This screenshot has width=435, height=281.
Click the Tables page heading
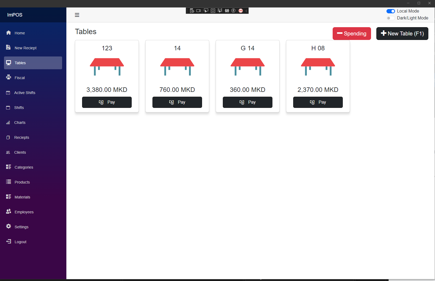click(86, 31)
